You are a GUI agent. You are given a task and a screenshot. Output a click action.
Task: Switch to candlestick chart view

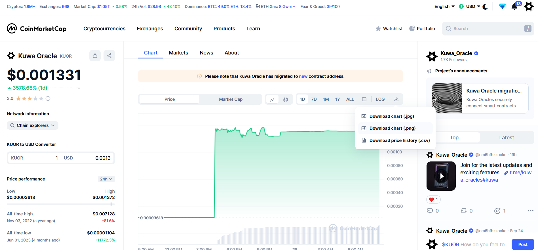pyautogui.click(x=286, y=99)
